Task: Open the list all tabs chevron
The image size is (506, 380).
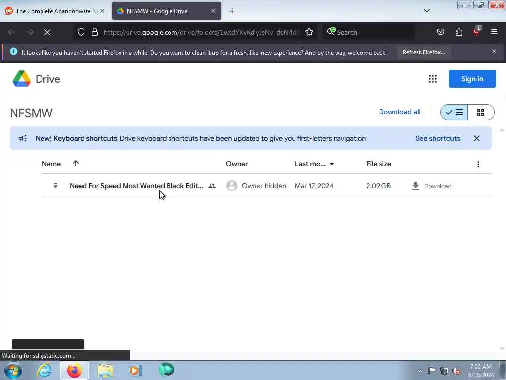Action: tap(426, 11)
